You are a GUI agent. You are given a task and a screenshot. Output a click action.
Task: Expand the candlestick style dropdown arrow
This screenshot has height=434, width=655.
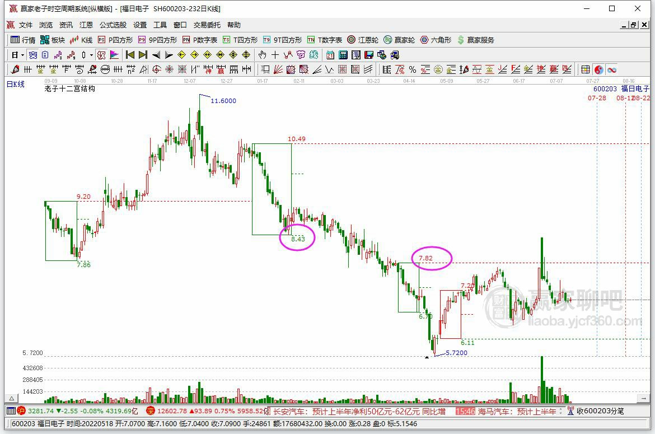click(91, 55)
